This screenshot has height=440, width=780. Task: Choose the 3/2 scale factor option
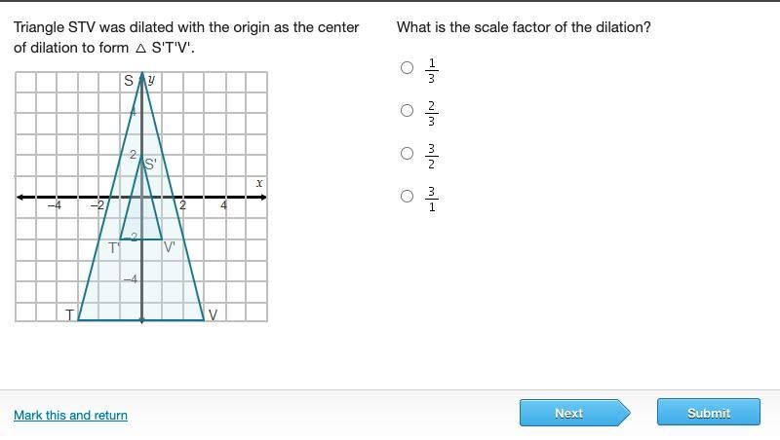click(407, 153)
